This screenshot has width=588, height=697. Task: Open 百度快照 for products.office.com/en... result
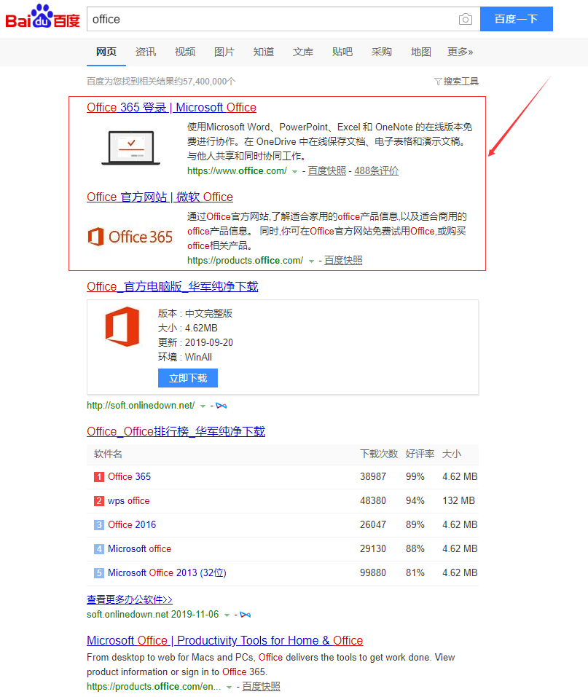click(261, 686)
